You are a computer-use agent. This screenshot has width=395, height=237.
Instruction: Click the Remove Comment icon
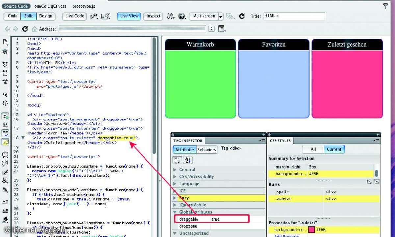5,163
